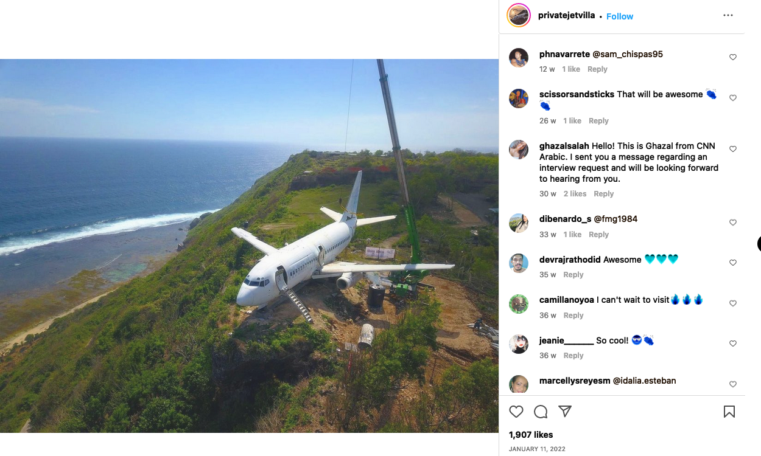761x456 pixels.
Task: Follow the privatejetvilla account
Action: [x=620, y=16]
